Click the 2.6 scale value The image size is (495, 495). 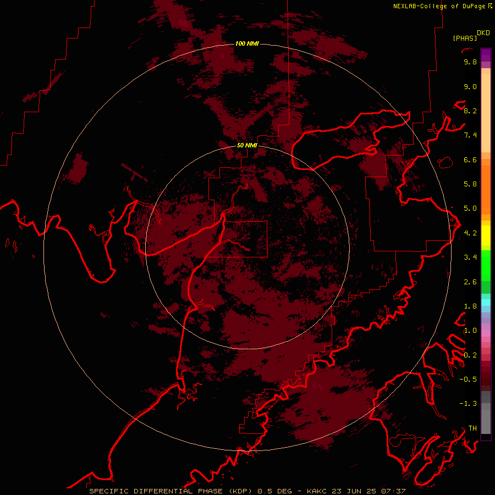[470, 282]
